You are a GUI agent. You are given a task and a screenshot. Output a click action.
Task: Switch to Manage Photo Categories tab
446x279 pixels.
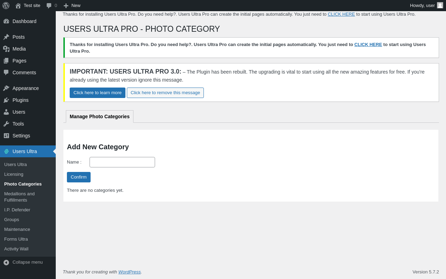coord(100,116)
